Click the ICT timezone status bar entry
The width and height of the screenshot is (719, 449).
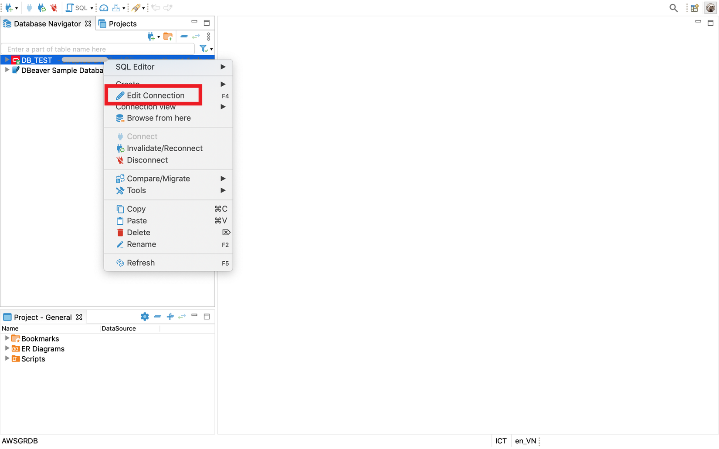(501, 441)
